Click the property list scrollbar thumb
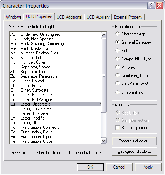Image resolution: width=165 pixels, height=175 pixels. (x=104, y=75)
